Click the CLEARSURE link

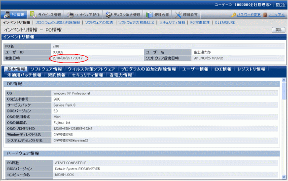225,22
